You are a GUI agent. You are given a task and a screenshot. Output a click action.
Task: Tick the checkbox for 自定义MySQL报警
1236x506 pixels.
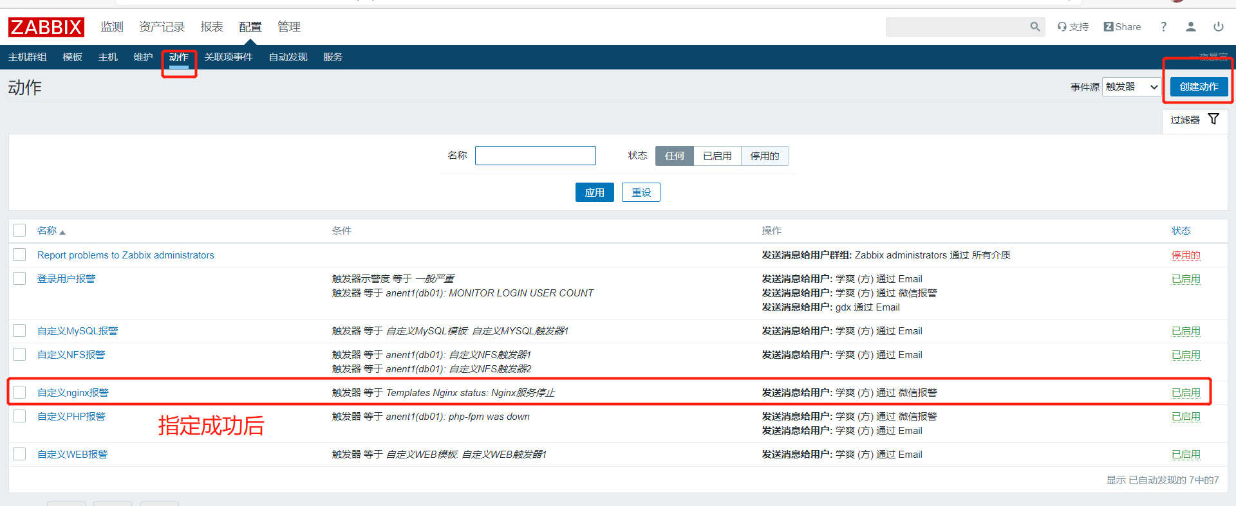(x=19, y=330)
